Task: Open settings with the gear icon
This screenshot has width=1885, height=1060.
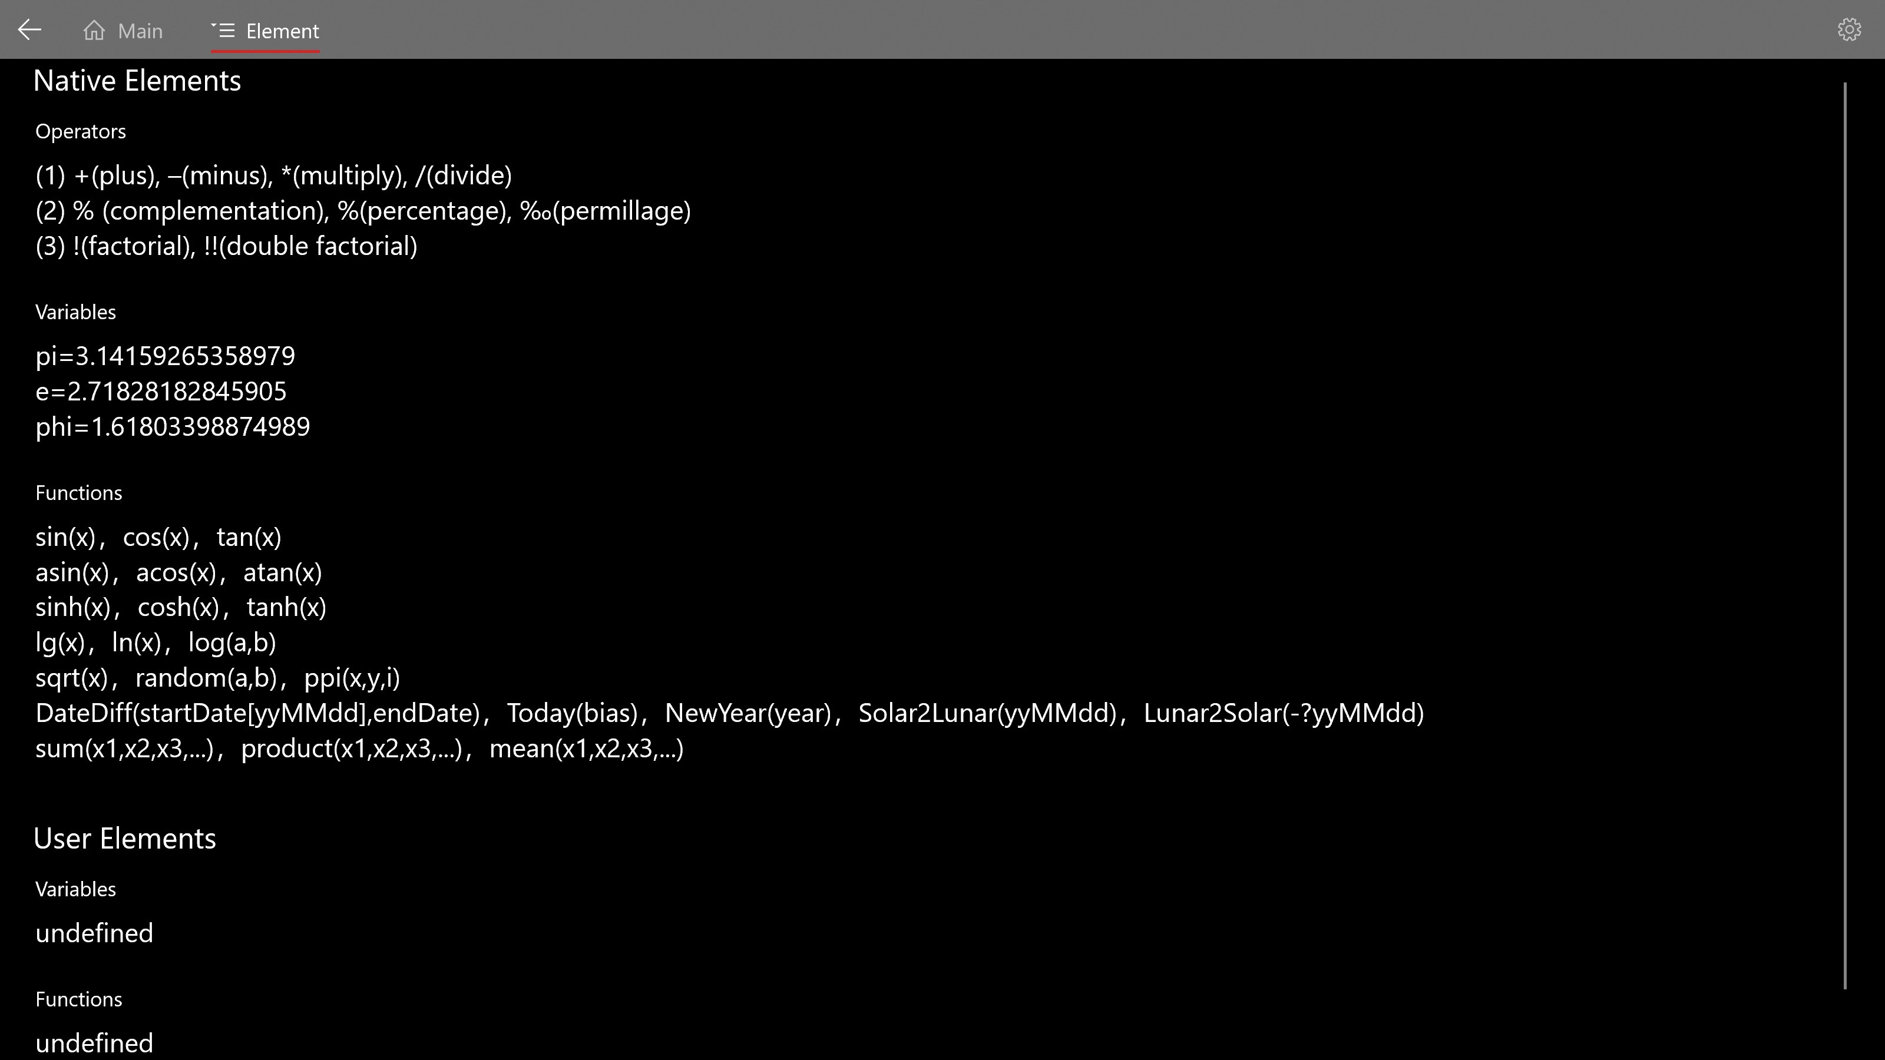Action: click(x=1849, y=30)
